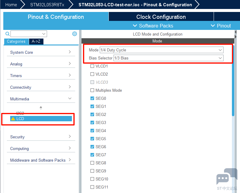Open the Mode duty cycle dropdown

[161, 50]
